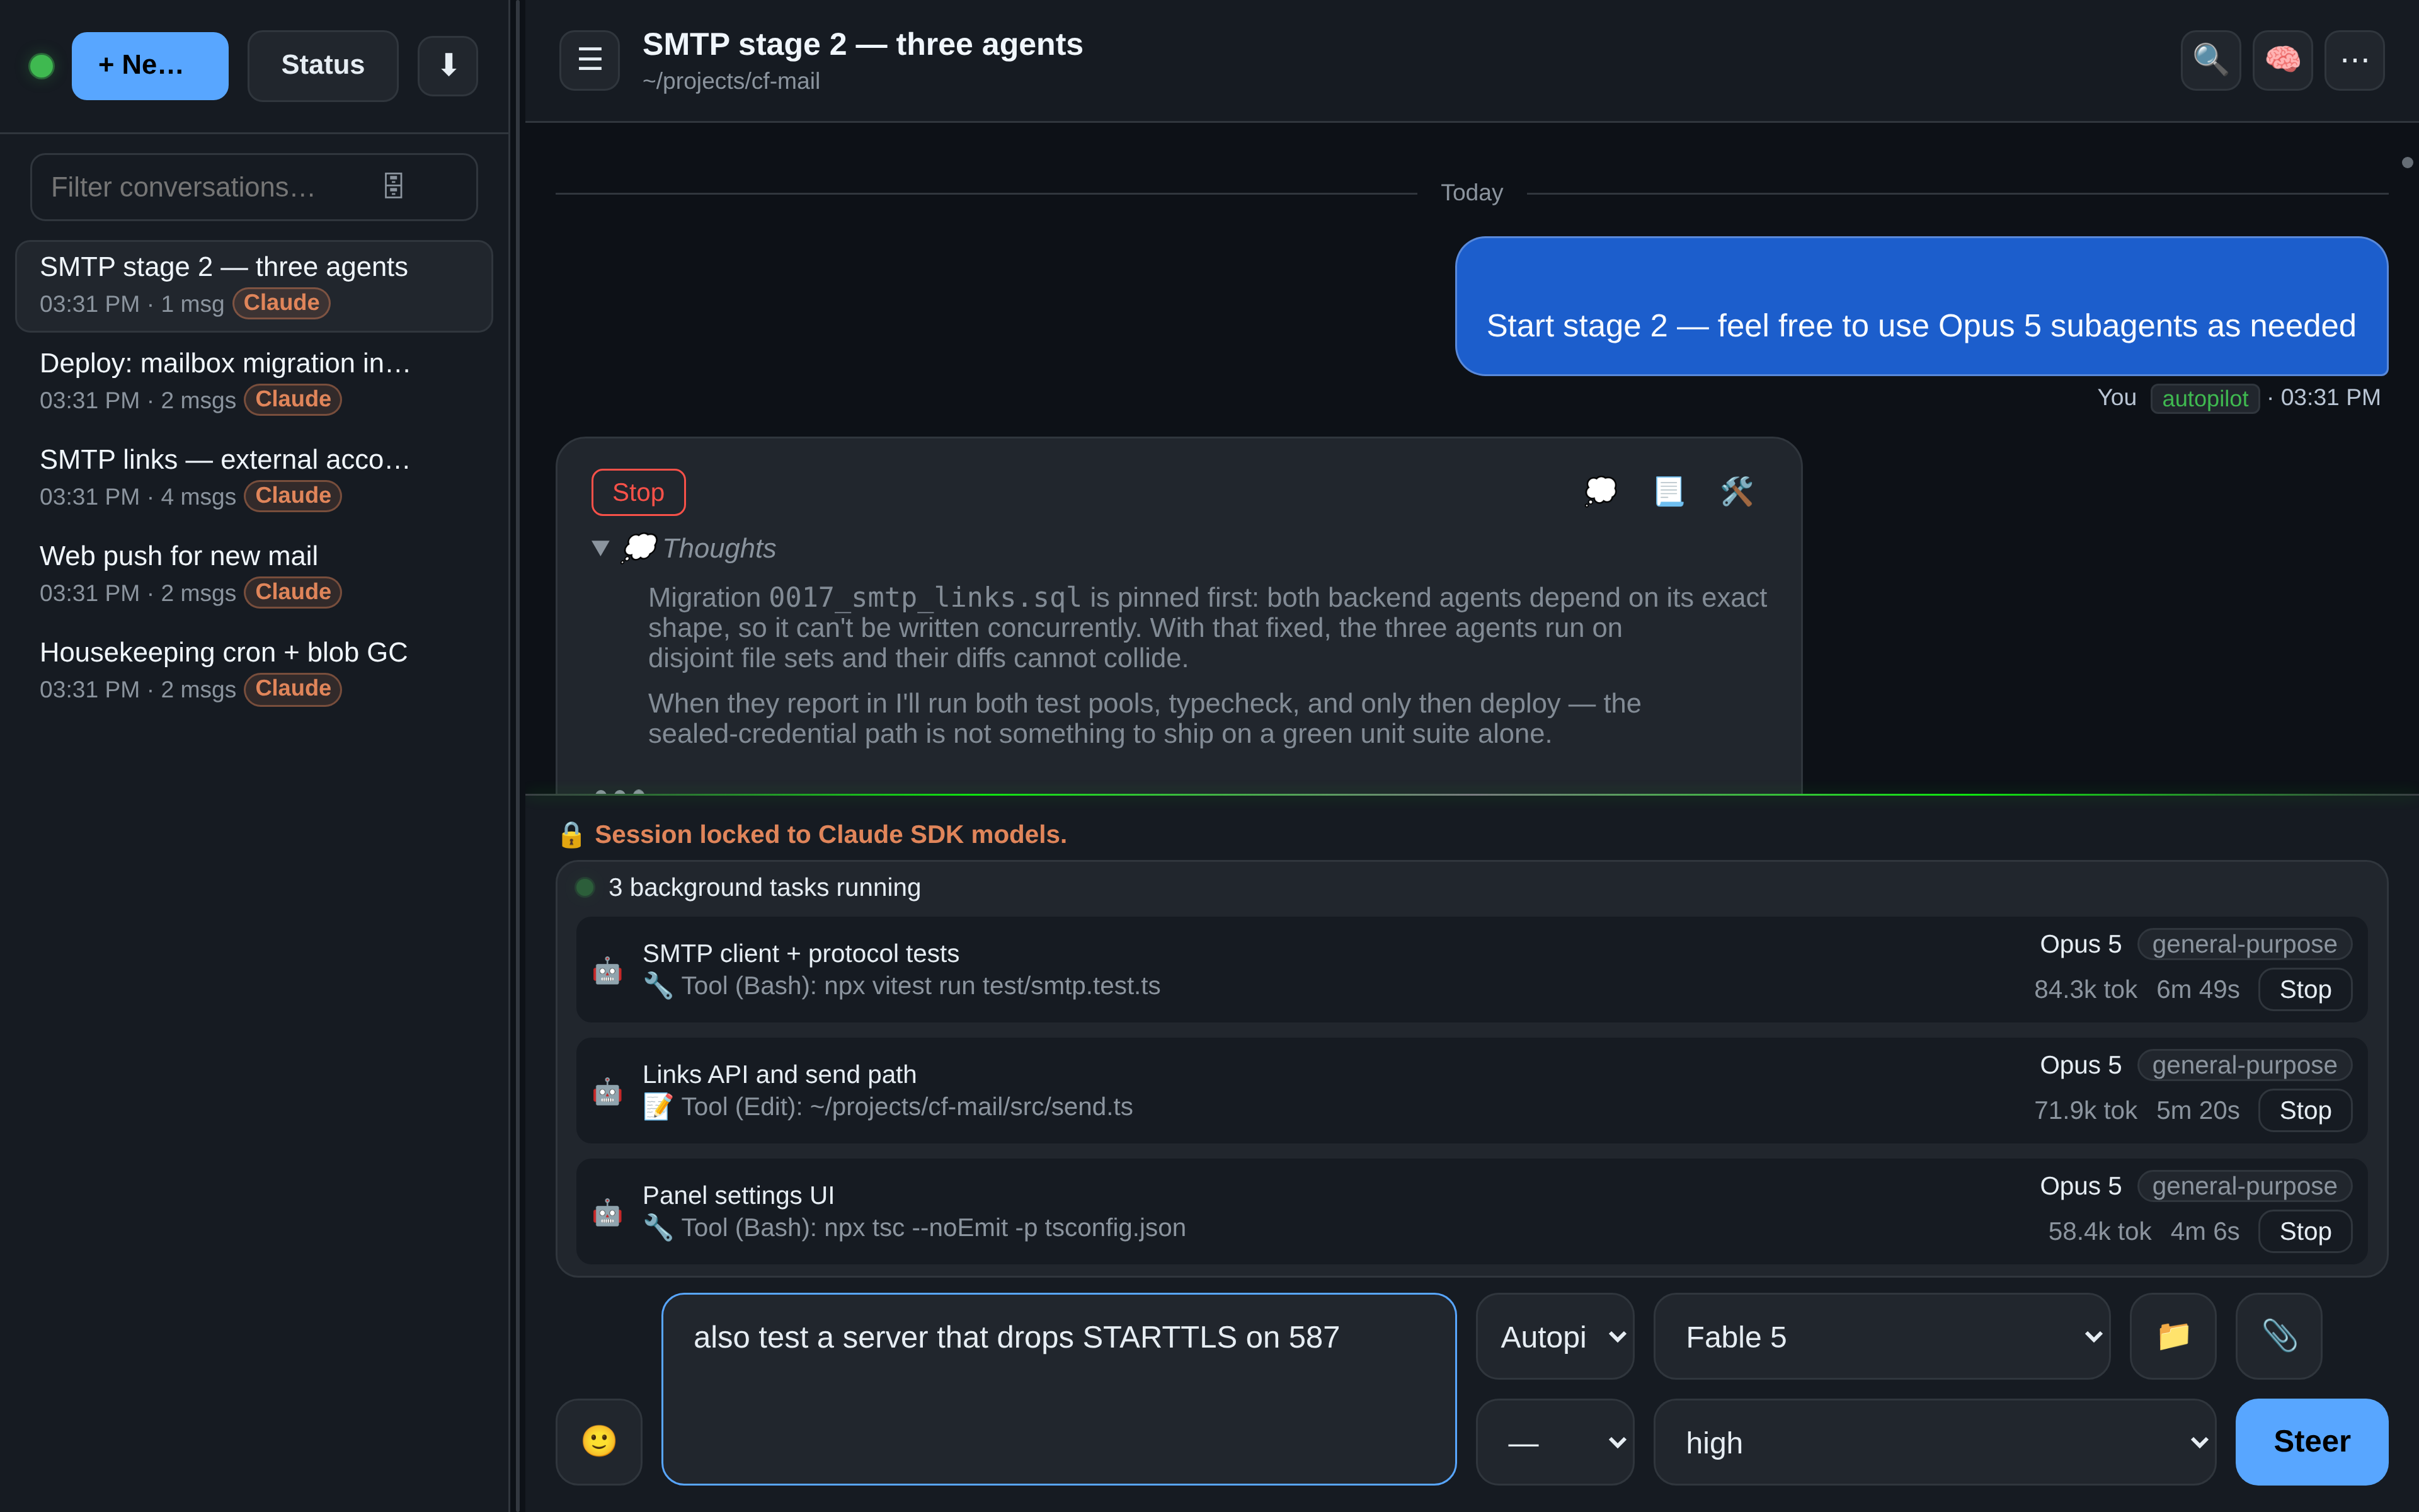This screenshot has width=2419, height=1512.
Task: Open the brain memory icon
Action: pos(2282,60)
